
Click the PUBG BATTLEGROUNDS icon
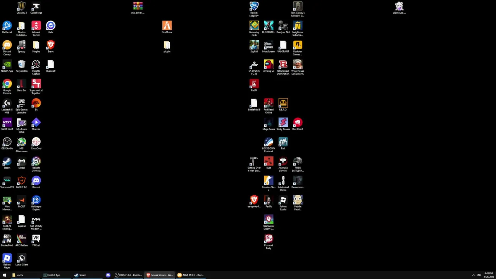[298, 164]
